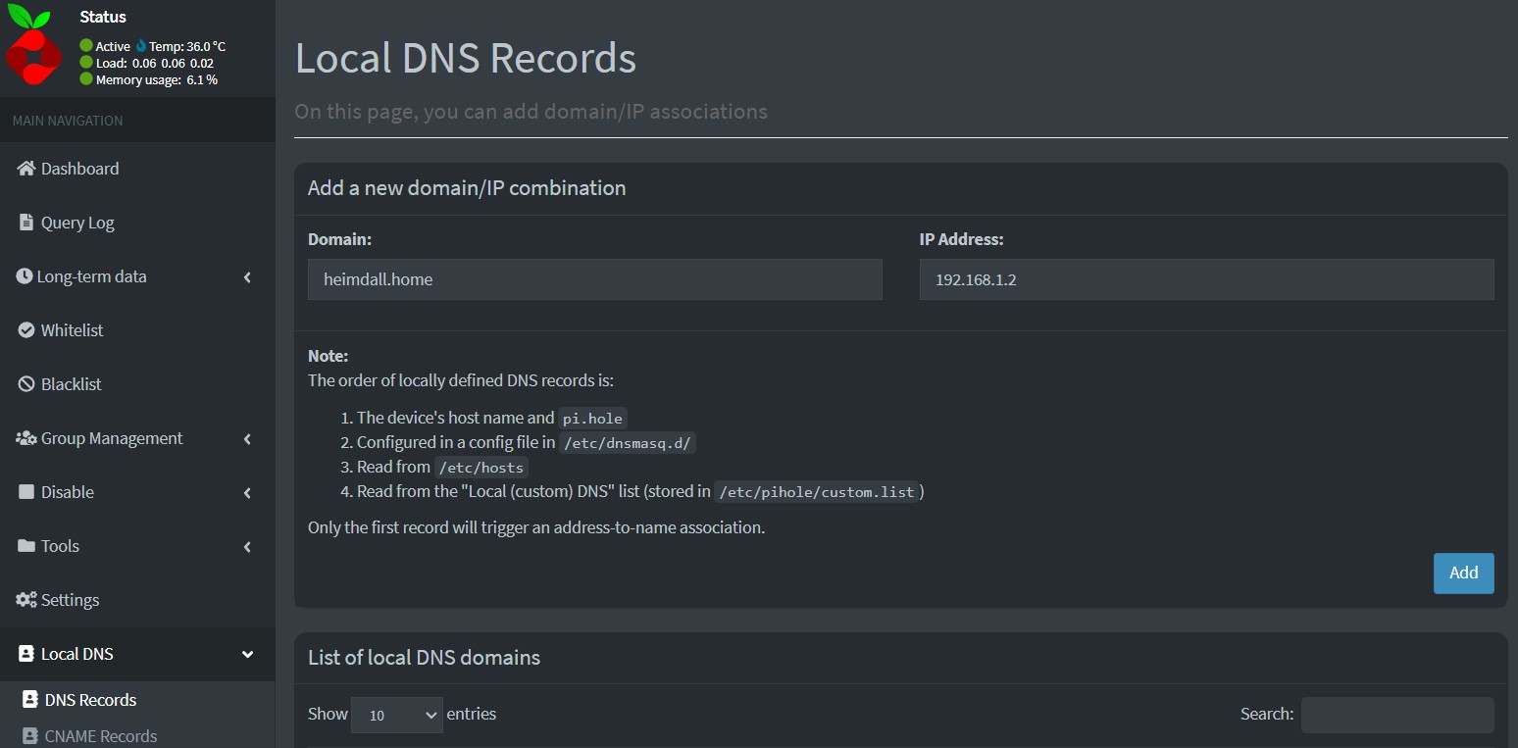Click the Domain input field
The image size is (1518, 748).
point(595,279)
